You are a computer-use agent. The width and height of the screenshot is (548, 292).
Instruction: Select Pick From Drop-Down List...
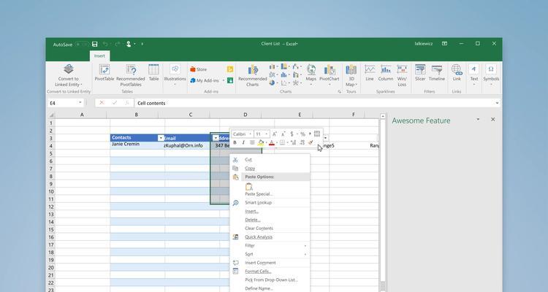click(270, 280)
